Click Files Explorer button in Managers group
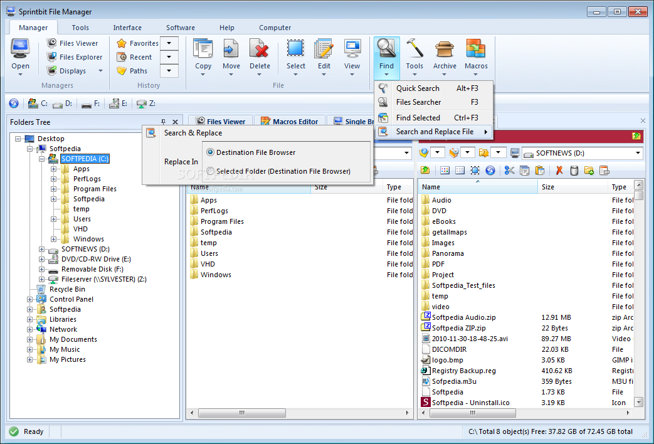The image size is (654, 444). tap(75, 56)
